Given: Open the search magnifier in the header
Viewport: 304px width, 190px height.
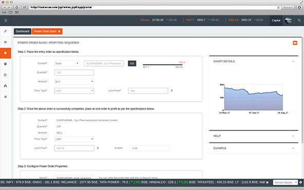Looking at the screenshot, I should 299,20.
